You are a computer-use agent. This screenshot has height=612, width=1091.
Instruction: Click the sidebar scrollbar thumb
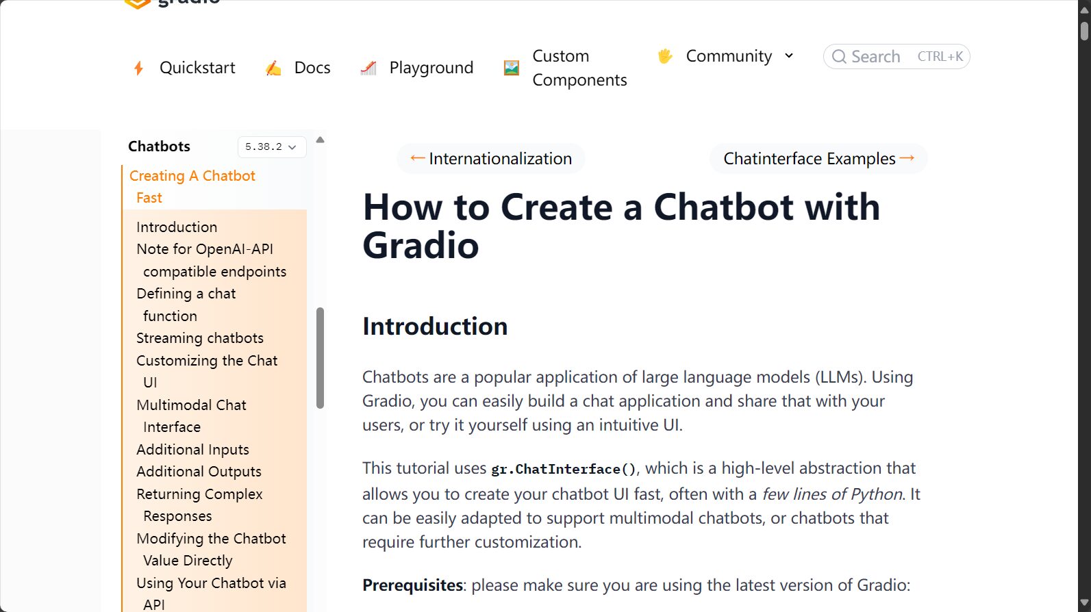[320, 358]
